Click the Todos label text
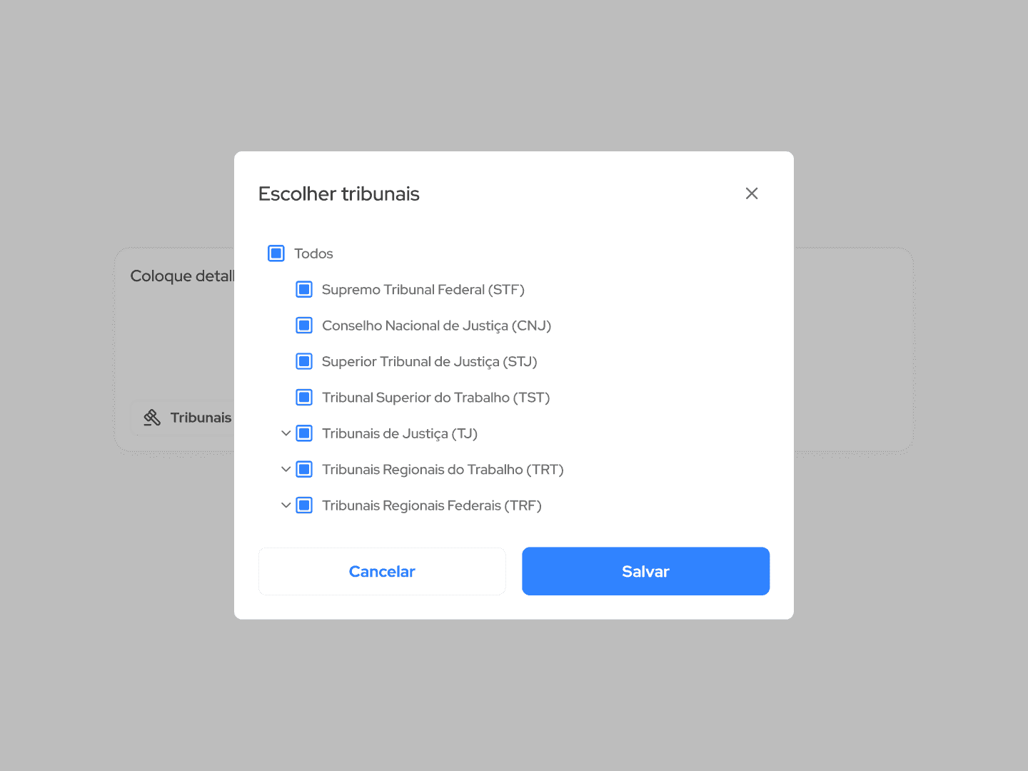This screenshot has height=771, width=1028. tap(313, 253)
